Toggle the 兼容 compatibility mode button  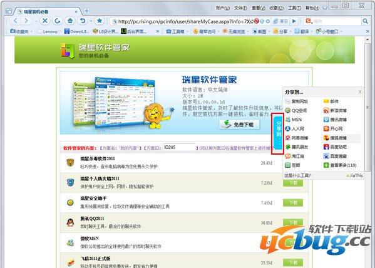(280, 21)
